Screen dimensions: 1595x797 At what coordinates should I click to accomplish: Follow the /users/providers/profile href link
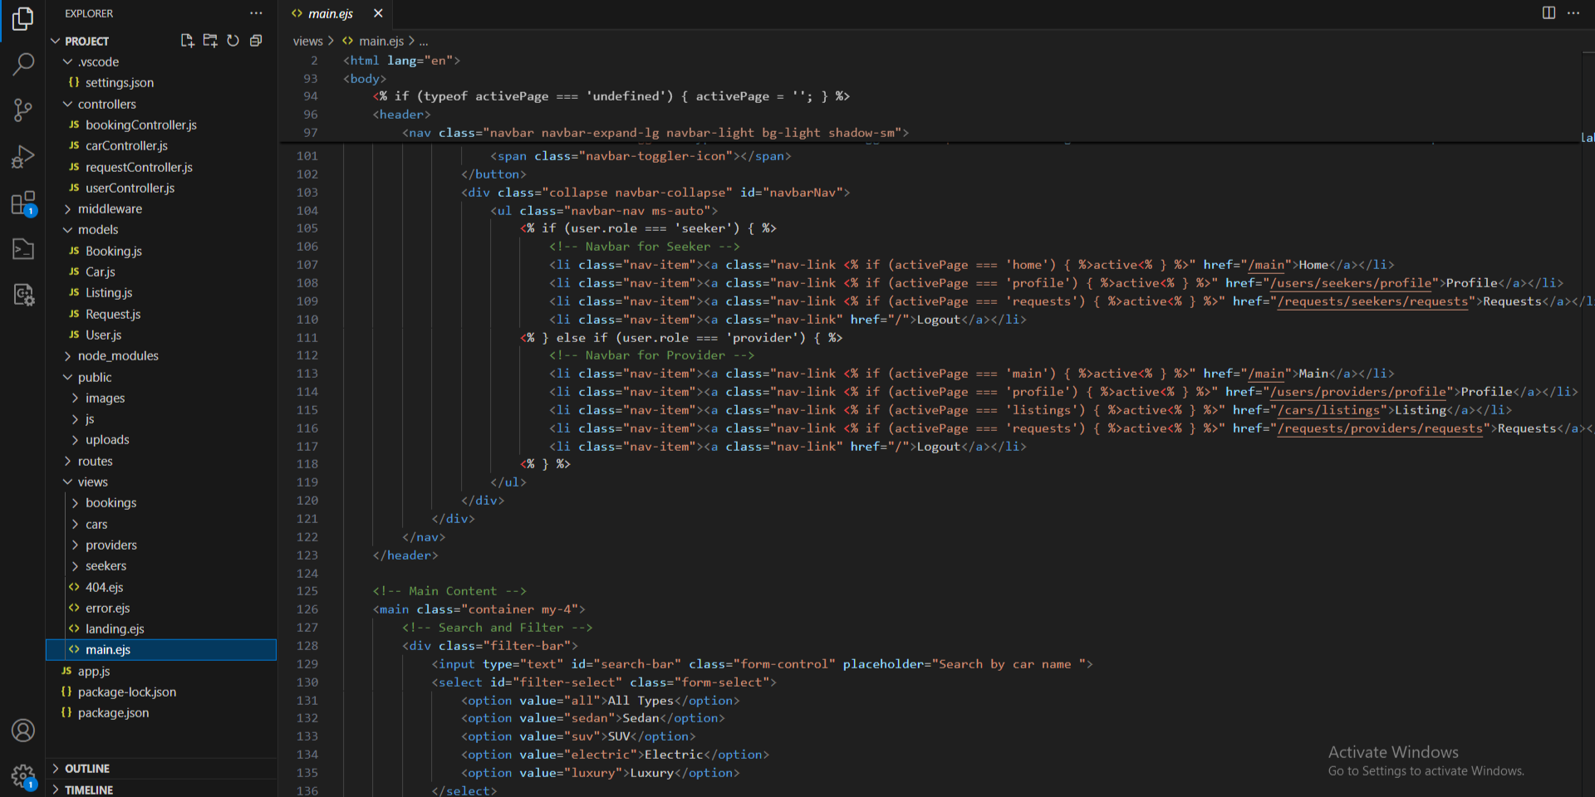pos(1358,392)
